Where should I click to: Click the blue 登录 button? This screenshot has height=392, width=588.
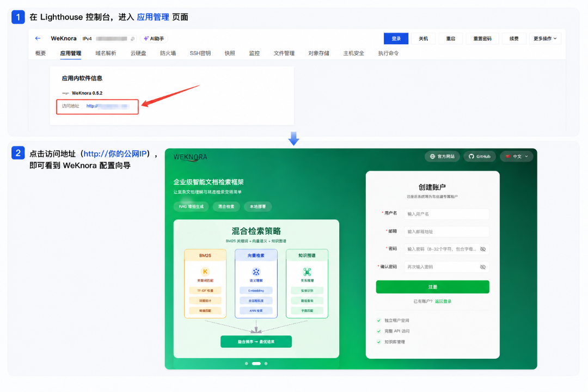click(396, 39)
